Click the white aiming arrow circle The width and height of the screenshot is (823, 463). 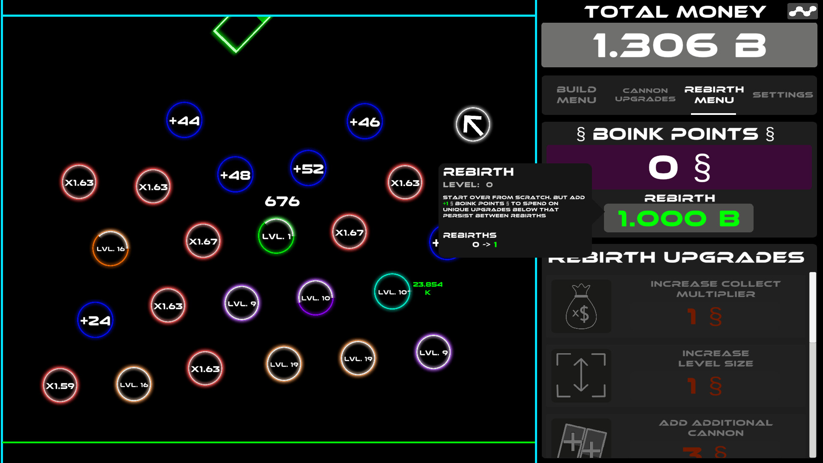[472, 124]
